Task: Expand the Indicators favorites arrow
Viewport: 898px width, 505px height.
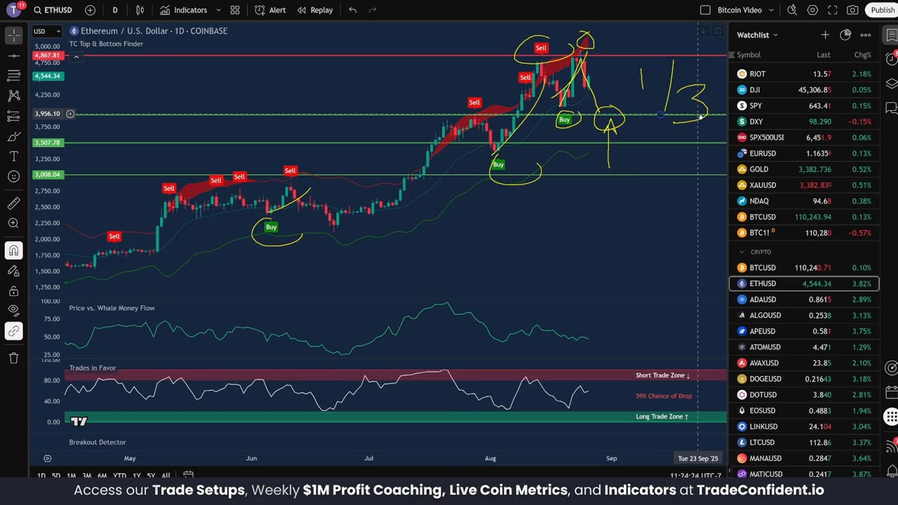Action: (x=218, y=10)
